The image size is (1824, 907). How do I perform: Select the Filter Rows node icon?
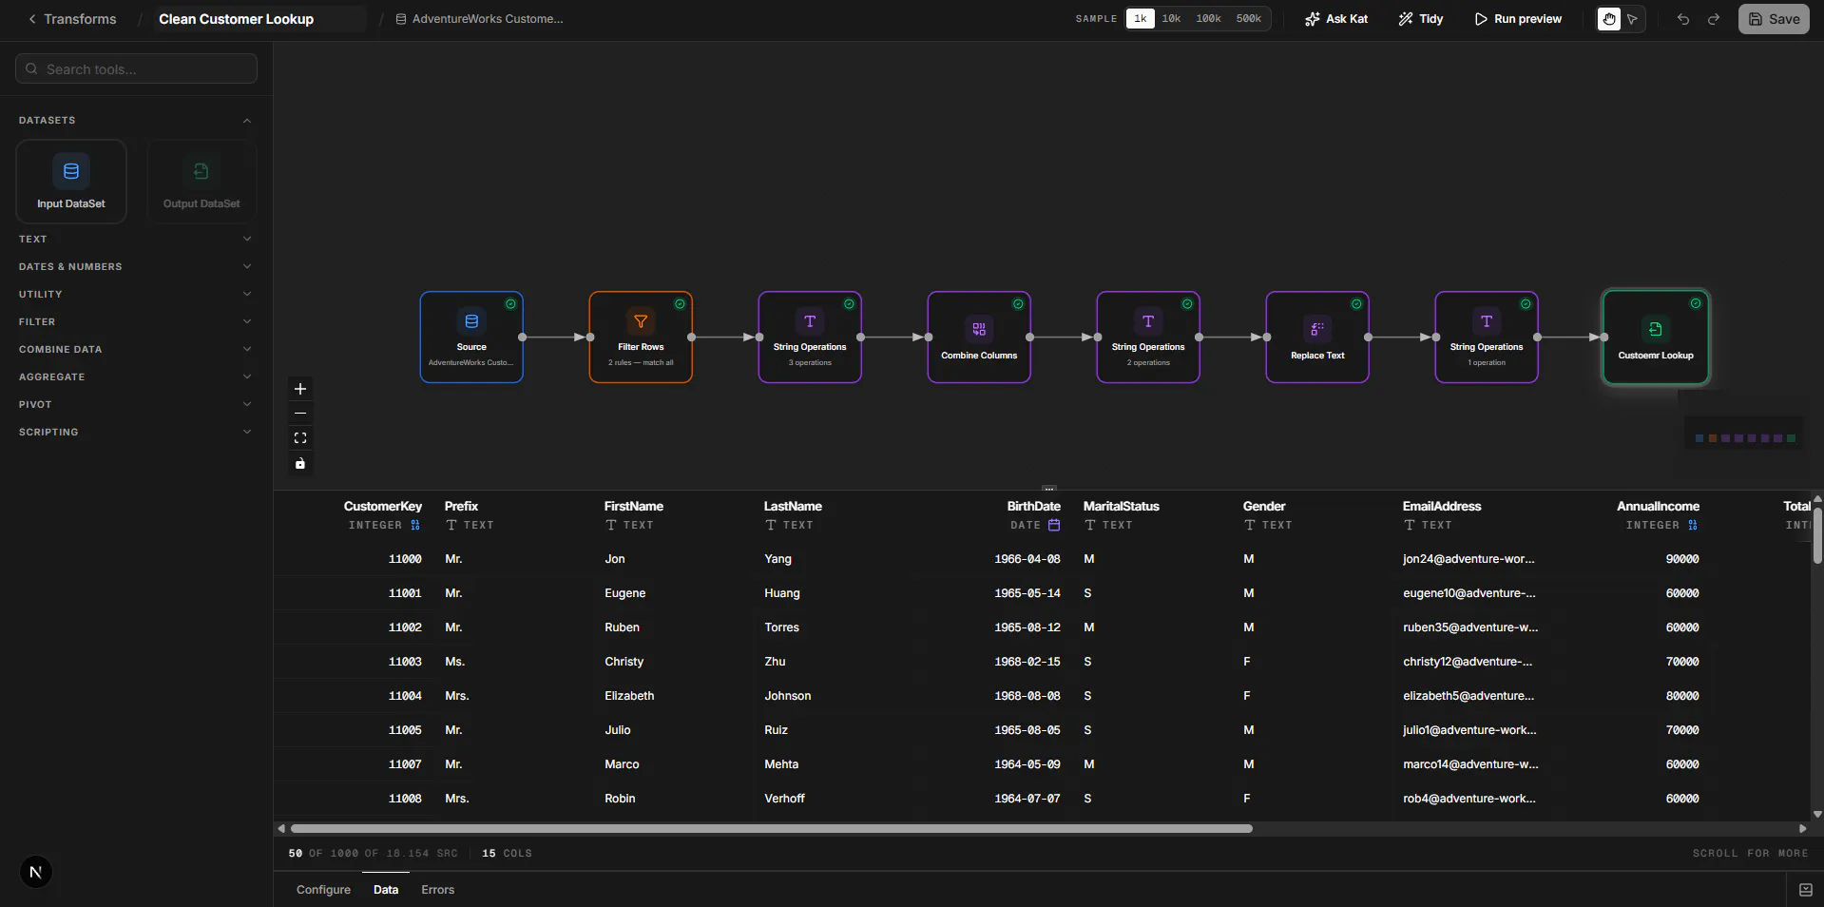pyautogui.click(x=641, y=321)
